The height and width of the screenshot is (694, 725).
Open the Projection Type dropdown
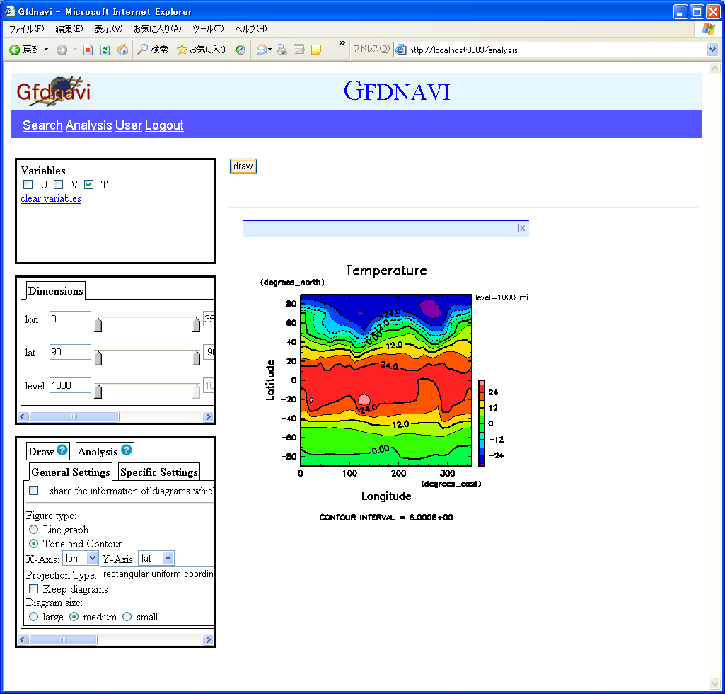pos(157,574)
